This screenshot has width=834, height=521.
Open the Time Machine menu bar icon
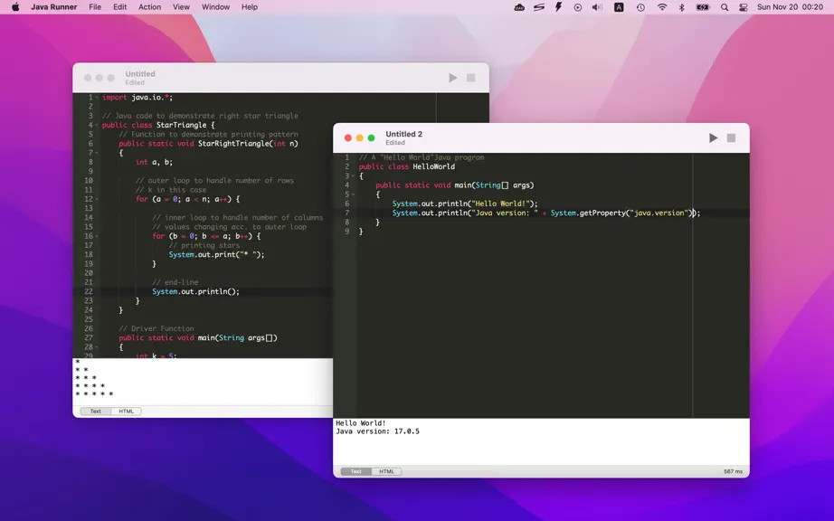pos(640,7)
